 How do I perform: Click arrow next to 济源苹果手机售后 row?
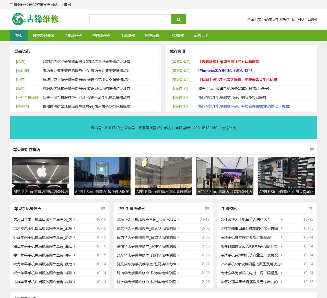click(x=75, y=237)
